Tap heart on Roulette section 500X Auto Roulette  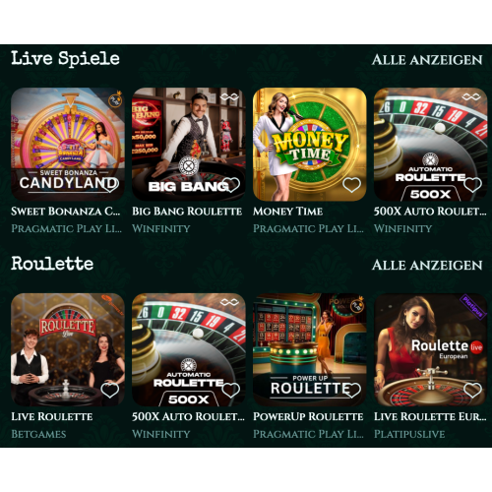tap(231, 390)
